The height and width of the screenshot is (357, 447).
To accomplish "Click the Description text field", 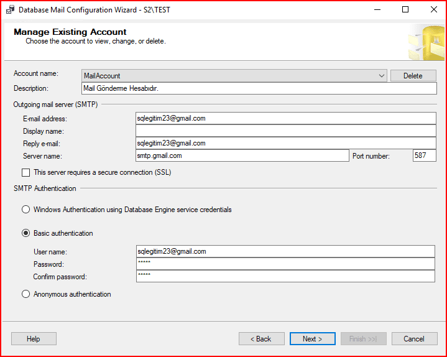I will point(259,88).
